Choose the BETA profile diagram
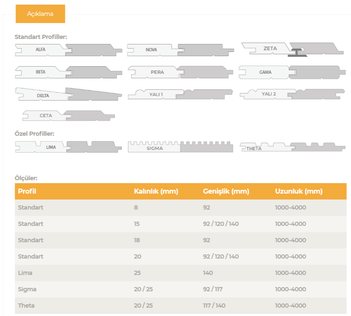This screenshot has width=351, height=316. click(x=69, y=72)
